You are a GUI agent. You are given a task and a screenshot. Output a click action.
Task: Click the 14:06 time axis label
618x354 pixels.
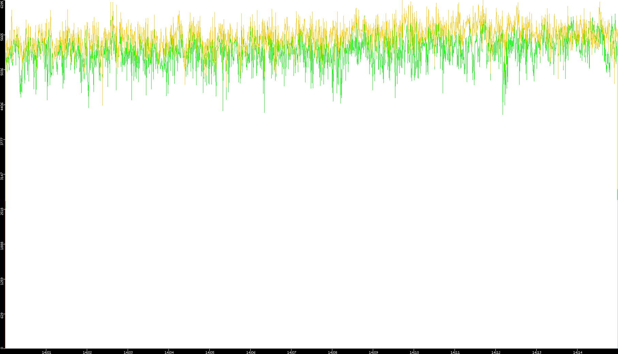tap(251, 352)
